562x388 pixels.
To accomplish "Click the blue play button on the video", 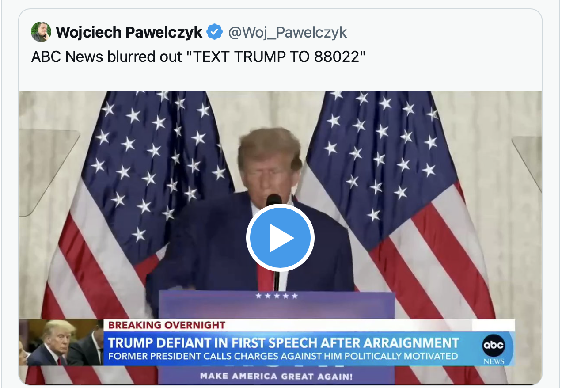I will point(280,238).
